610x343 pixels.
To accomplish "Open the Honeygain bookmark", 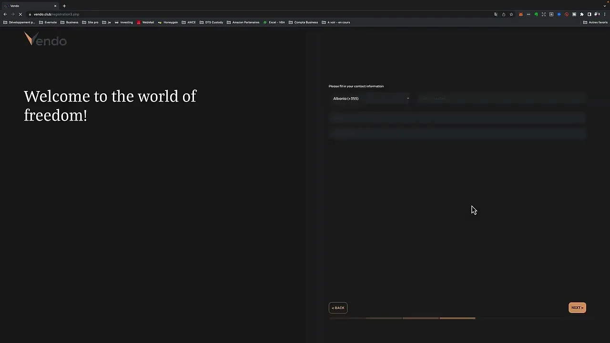I will 168,22.
